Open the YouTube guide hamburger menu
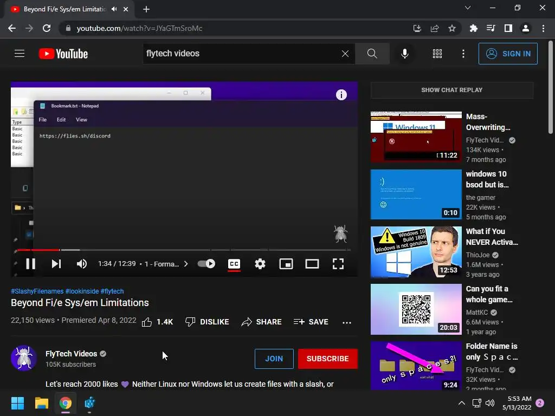Screen dimensions: 555x416 pyautogui.click(x=20, y=54)
